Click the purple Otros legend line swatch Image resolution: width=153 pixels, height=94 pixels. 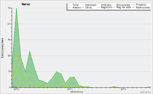coord(83,7)
